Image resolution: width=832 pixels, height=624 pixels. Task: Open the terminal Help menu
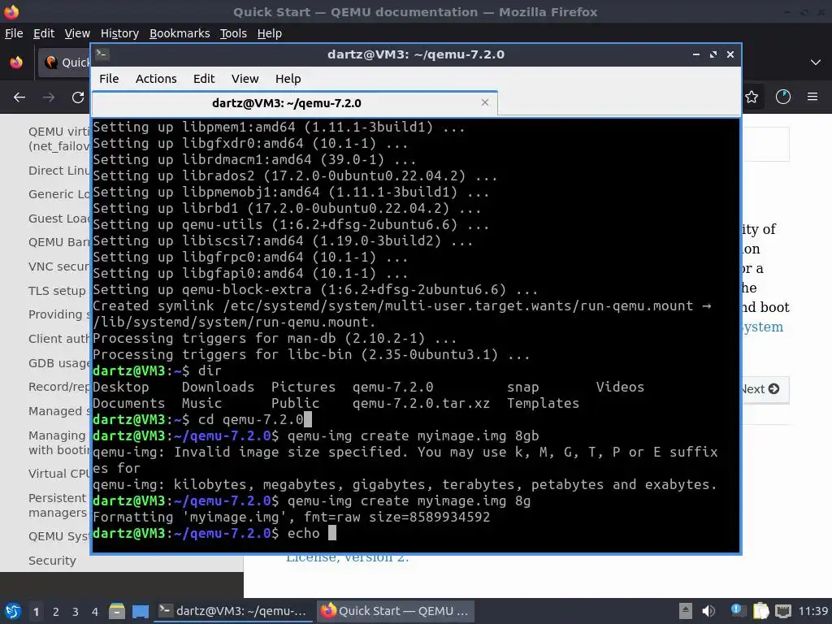pos(288,79)
